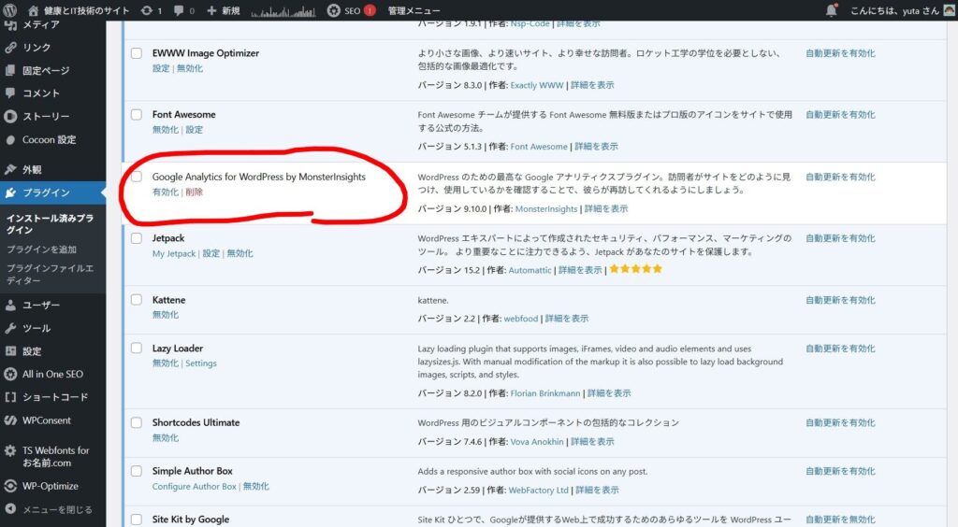Open the WP-Optimize sidebar icon
Image resolution: width=958 pixels, height=527 pixels.
(x=10, y=486)
